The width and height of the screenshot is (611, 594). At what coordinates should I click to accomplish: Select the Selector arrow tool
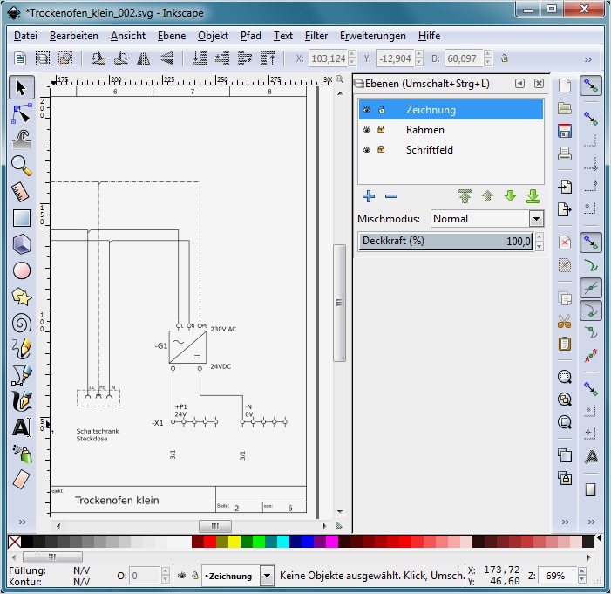[x=22, y=87]
